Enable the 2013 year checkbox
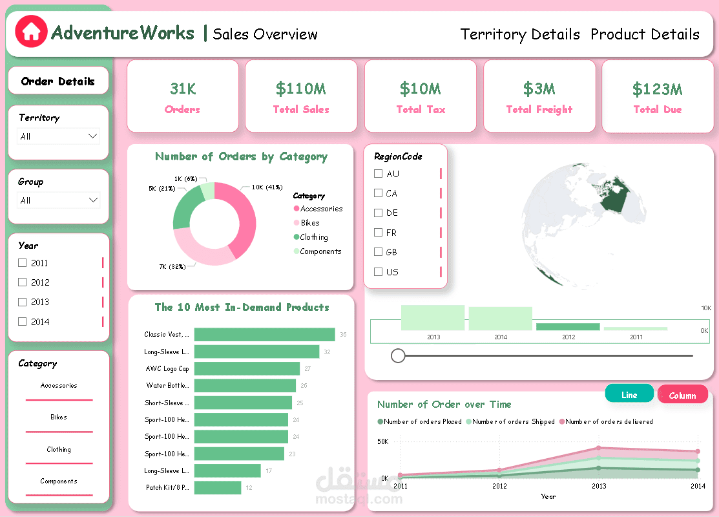Viewport: 719px width, 517px height. [x=22, y=302]
